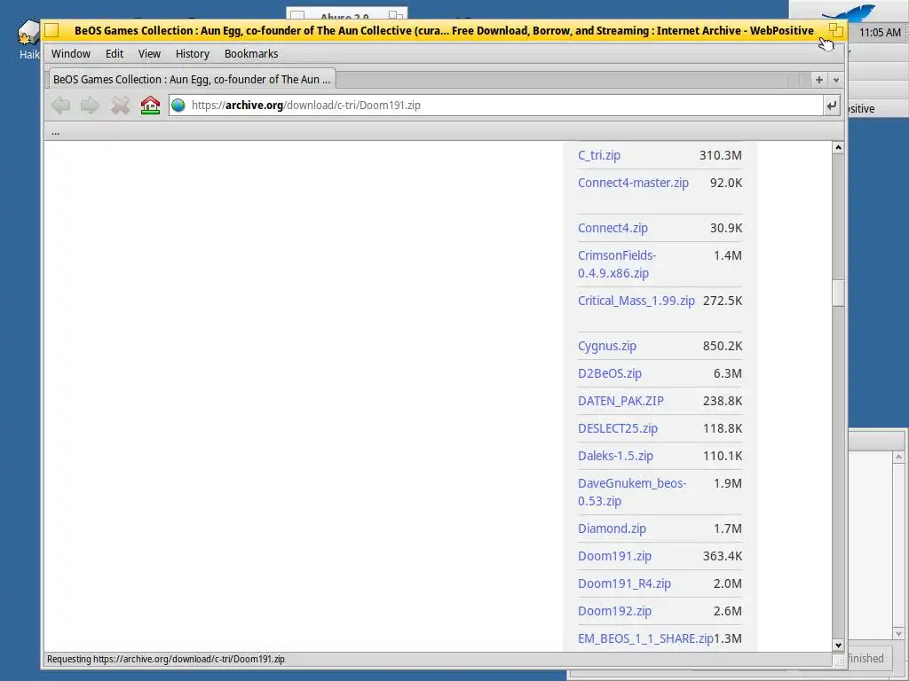909x681 pixels.
Task: Download Cygnus.zip
Action: 607,347
